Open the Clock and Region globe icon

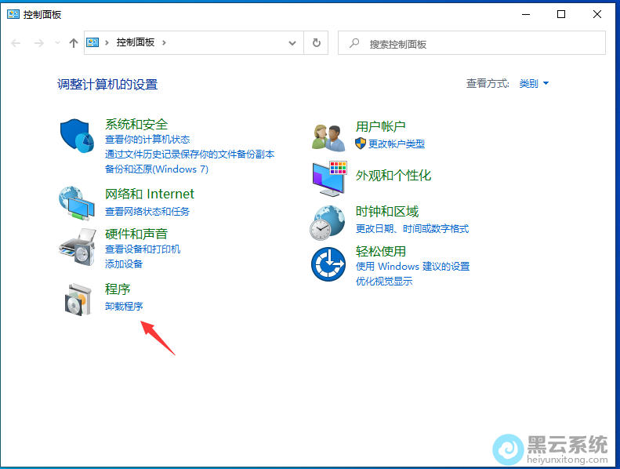point(328,222)
